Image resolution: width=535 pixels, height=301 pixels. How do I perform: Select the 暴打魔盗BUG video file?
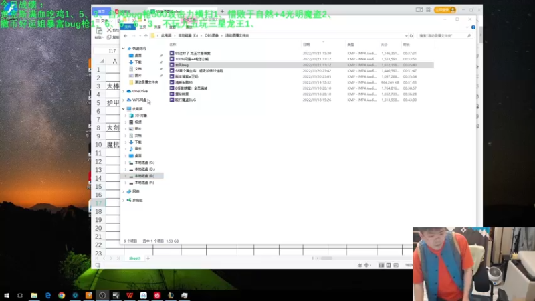[302, 100]
